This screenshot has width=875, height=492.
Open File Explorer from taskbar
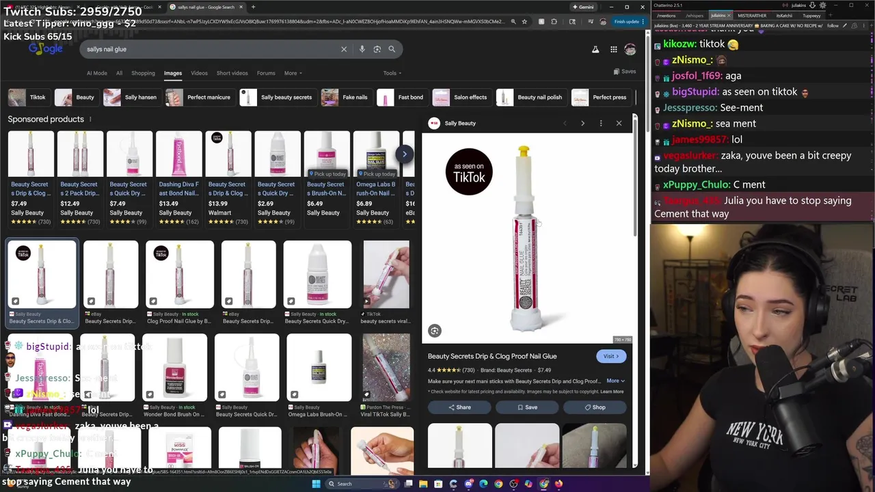(423, 484)
